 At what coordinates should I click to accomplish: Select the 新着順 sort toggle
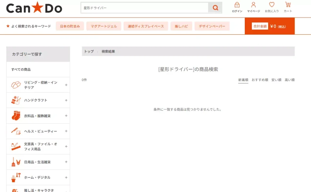243,80
